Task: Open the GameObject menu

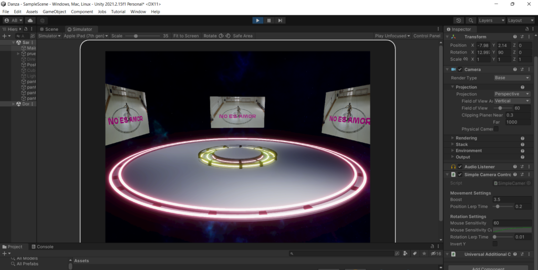Action: pos(54,12)
